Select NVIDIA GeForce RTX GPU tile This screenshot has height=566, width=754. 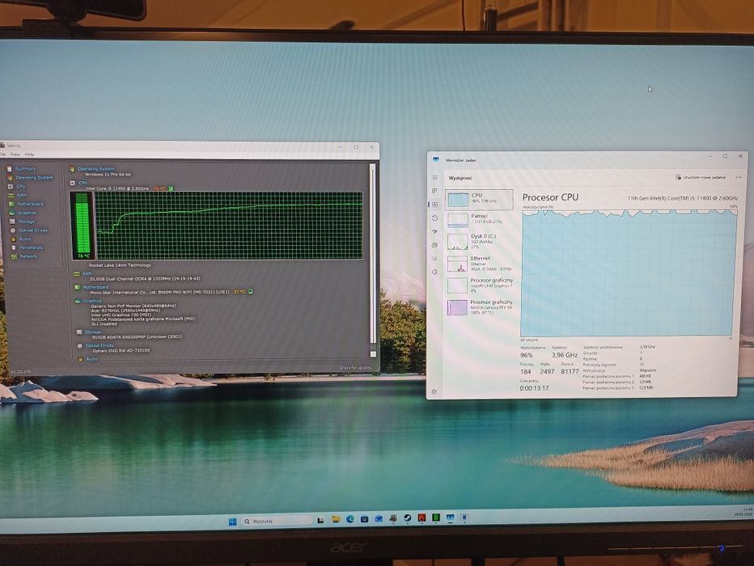pyautogui.click(x=479, y=307)
